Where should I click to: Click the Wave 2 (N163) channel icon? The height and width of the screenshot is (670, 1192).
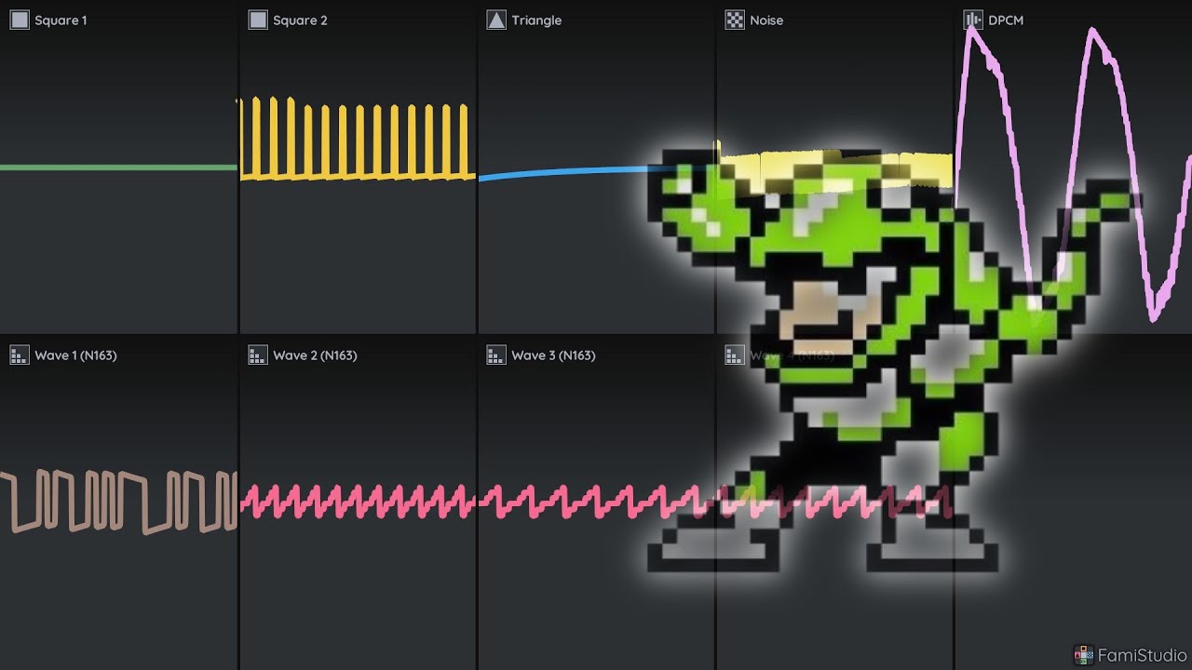258,355
